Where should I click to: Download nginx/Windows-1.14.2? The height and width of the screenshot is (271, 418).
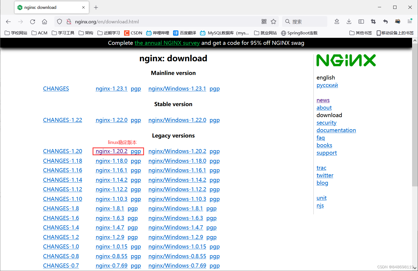(x=177, y=180)
